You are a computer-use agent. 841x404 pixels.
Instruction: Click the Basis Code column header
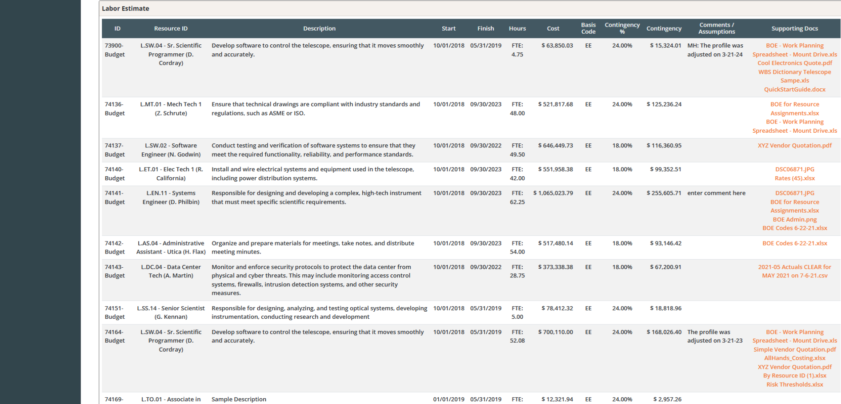point(588,28)
